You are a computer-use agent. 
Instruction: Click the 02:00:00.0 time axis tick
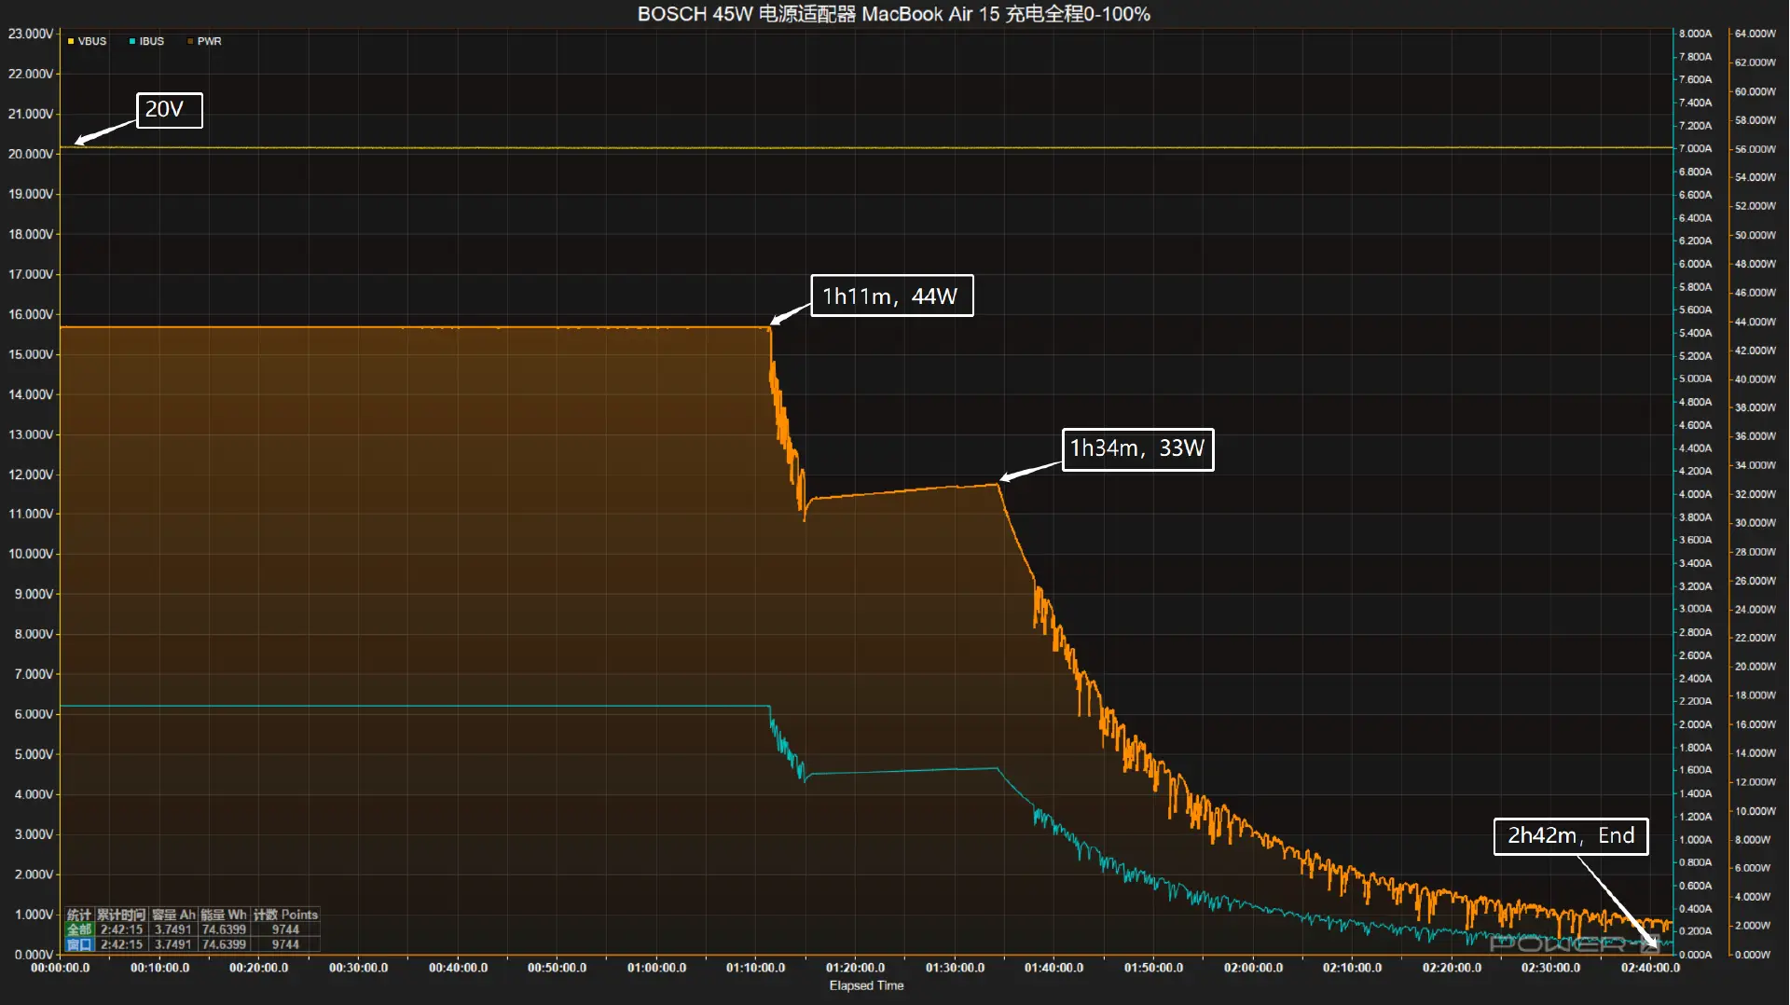click(1253, 968)
